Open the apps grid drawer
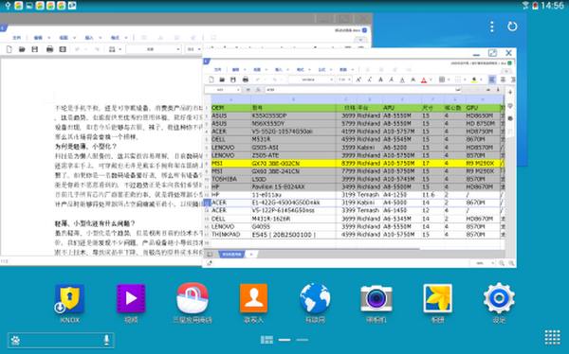569x354 pixels. [x=552, y=337]
